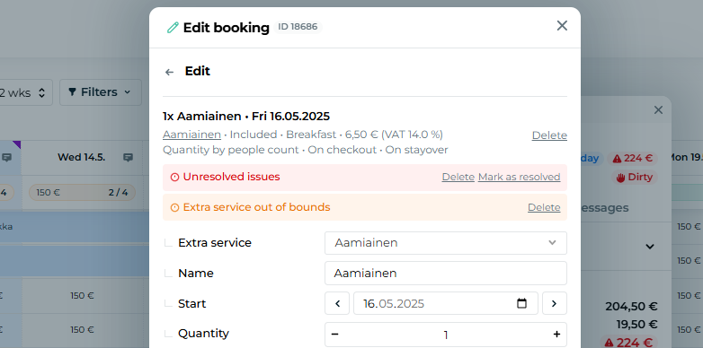The width and height of the screenshot is (703, 348).
Task: Click the 19,50 € amount in side panel
Action: tap(636, 325)
